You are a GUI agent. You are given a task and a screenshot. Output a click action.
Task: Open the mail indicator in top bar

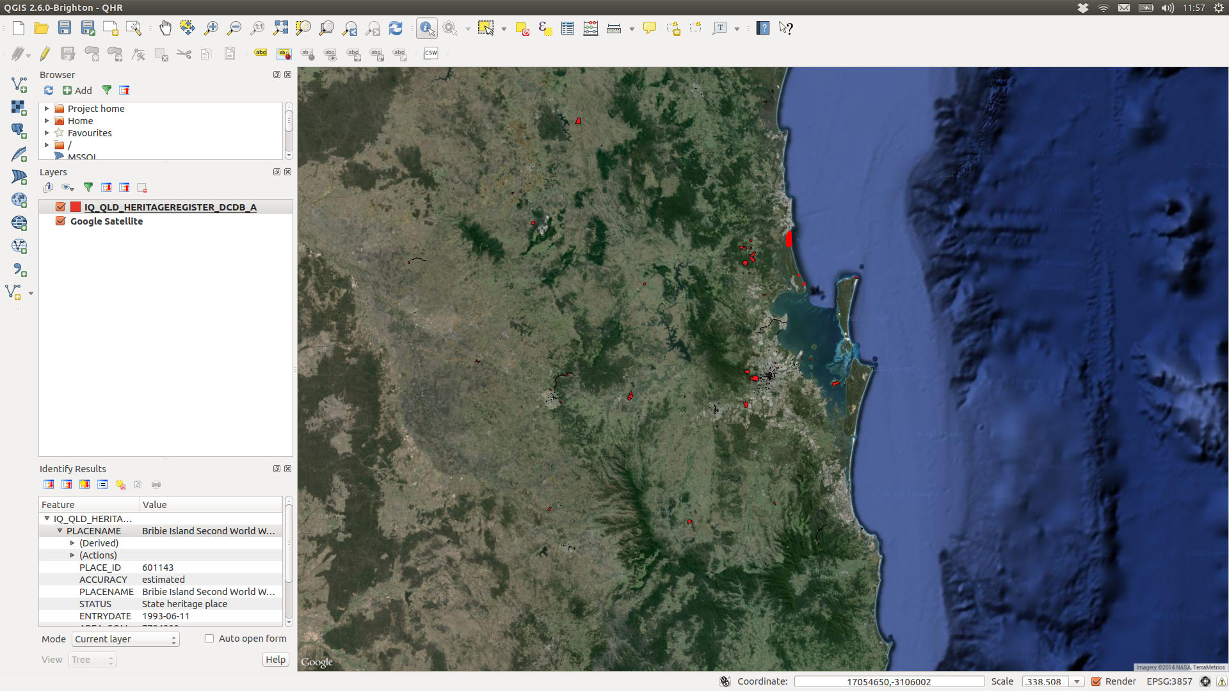1124,8
